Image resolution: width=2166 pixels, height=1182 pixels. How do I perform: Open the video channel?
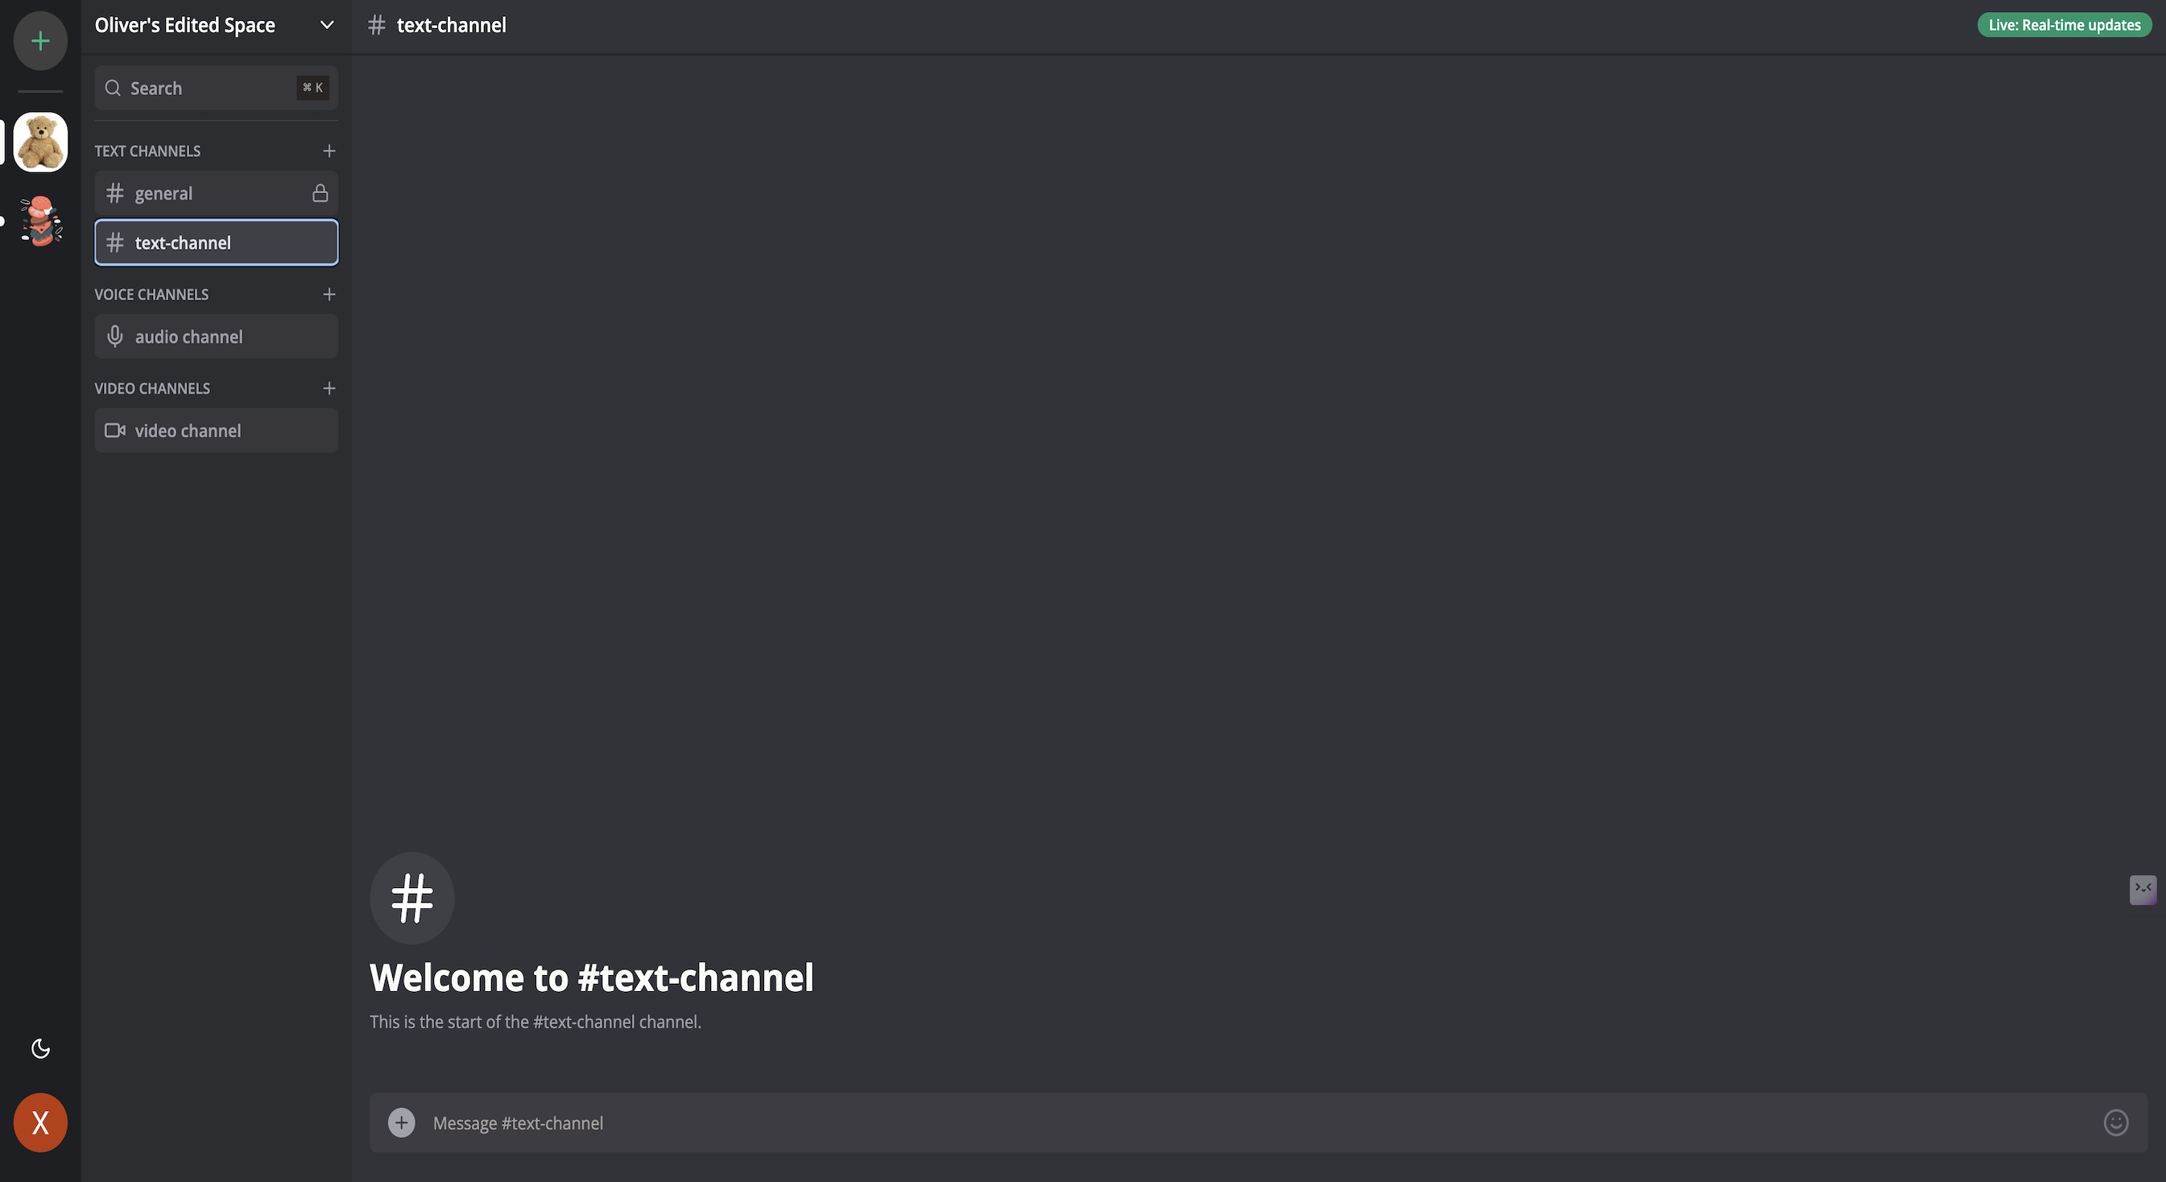point(216,432)
